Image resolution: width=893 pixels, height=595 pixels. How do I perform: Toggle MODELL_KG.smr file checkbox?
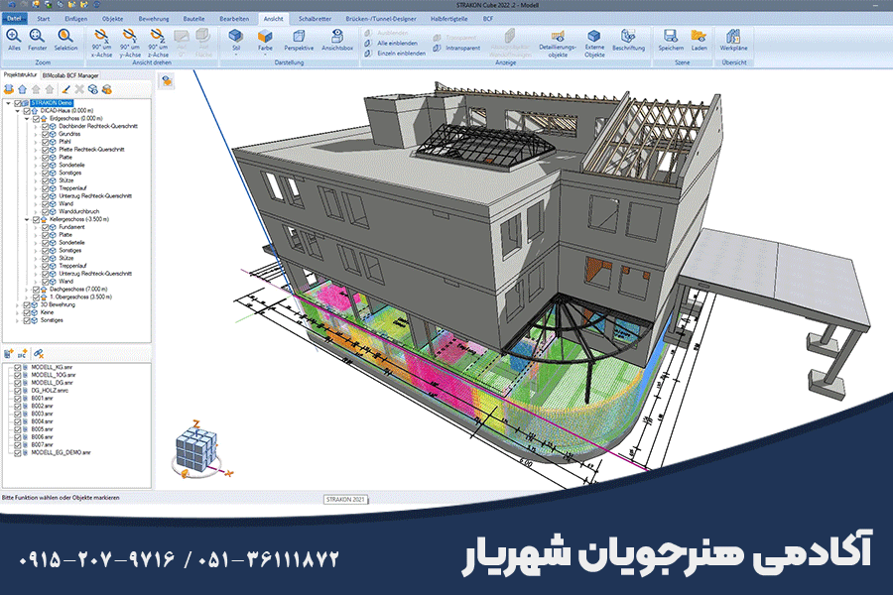16,367
